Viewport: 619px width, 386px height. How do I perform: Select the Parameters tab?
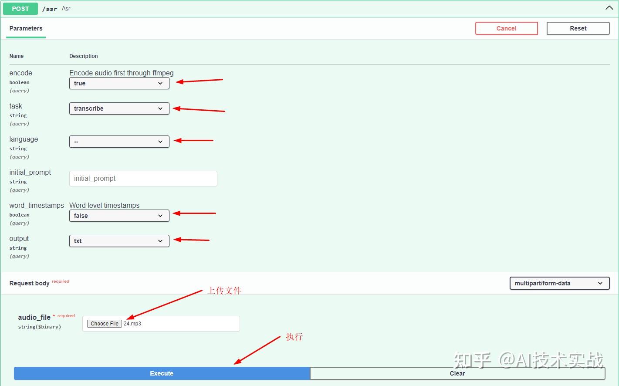click(x=26, y=28)
